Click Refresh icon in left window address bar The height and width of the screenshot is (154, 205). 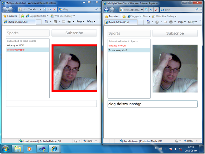(x=50, y=9)
